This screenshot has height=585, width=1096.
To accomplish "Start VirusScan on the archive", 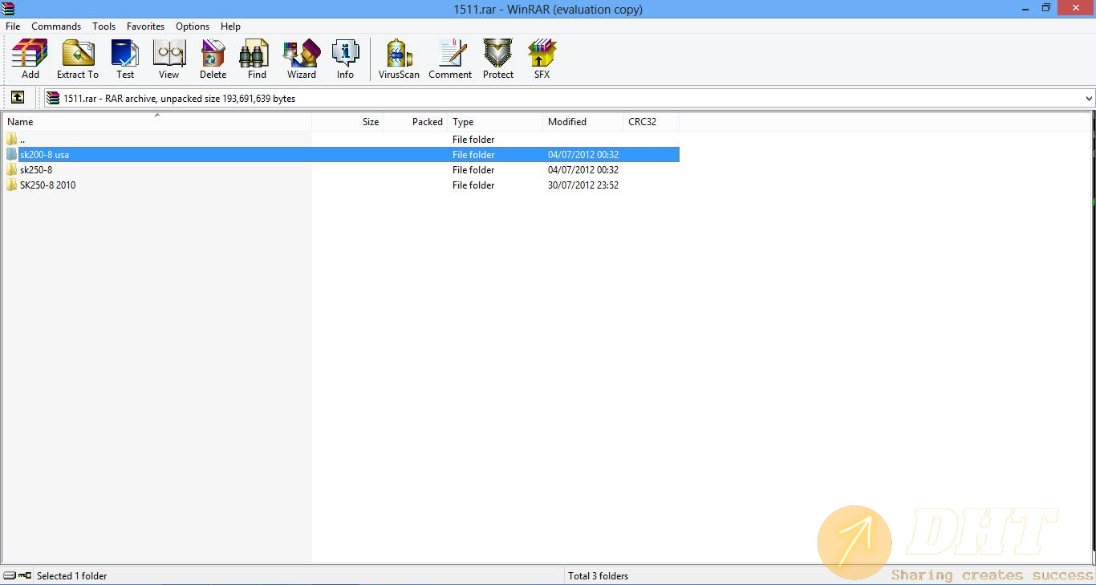I will [399, 59].
